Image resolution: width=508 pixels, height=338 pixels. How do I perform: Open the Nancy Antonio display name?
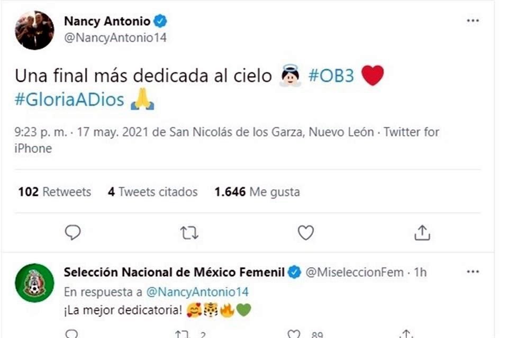pos(107,22)
